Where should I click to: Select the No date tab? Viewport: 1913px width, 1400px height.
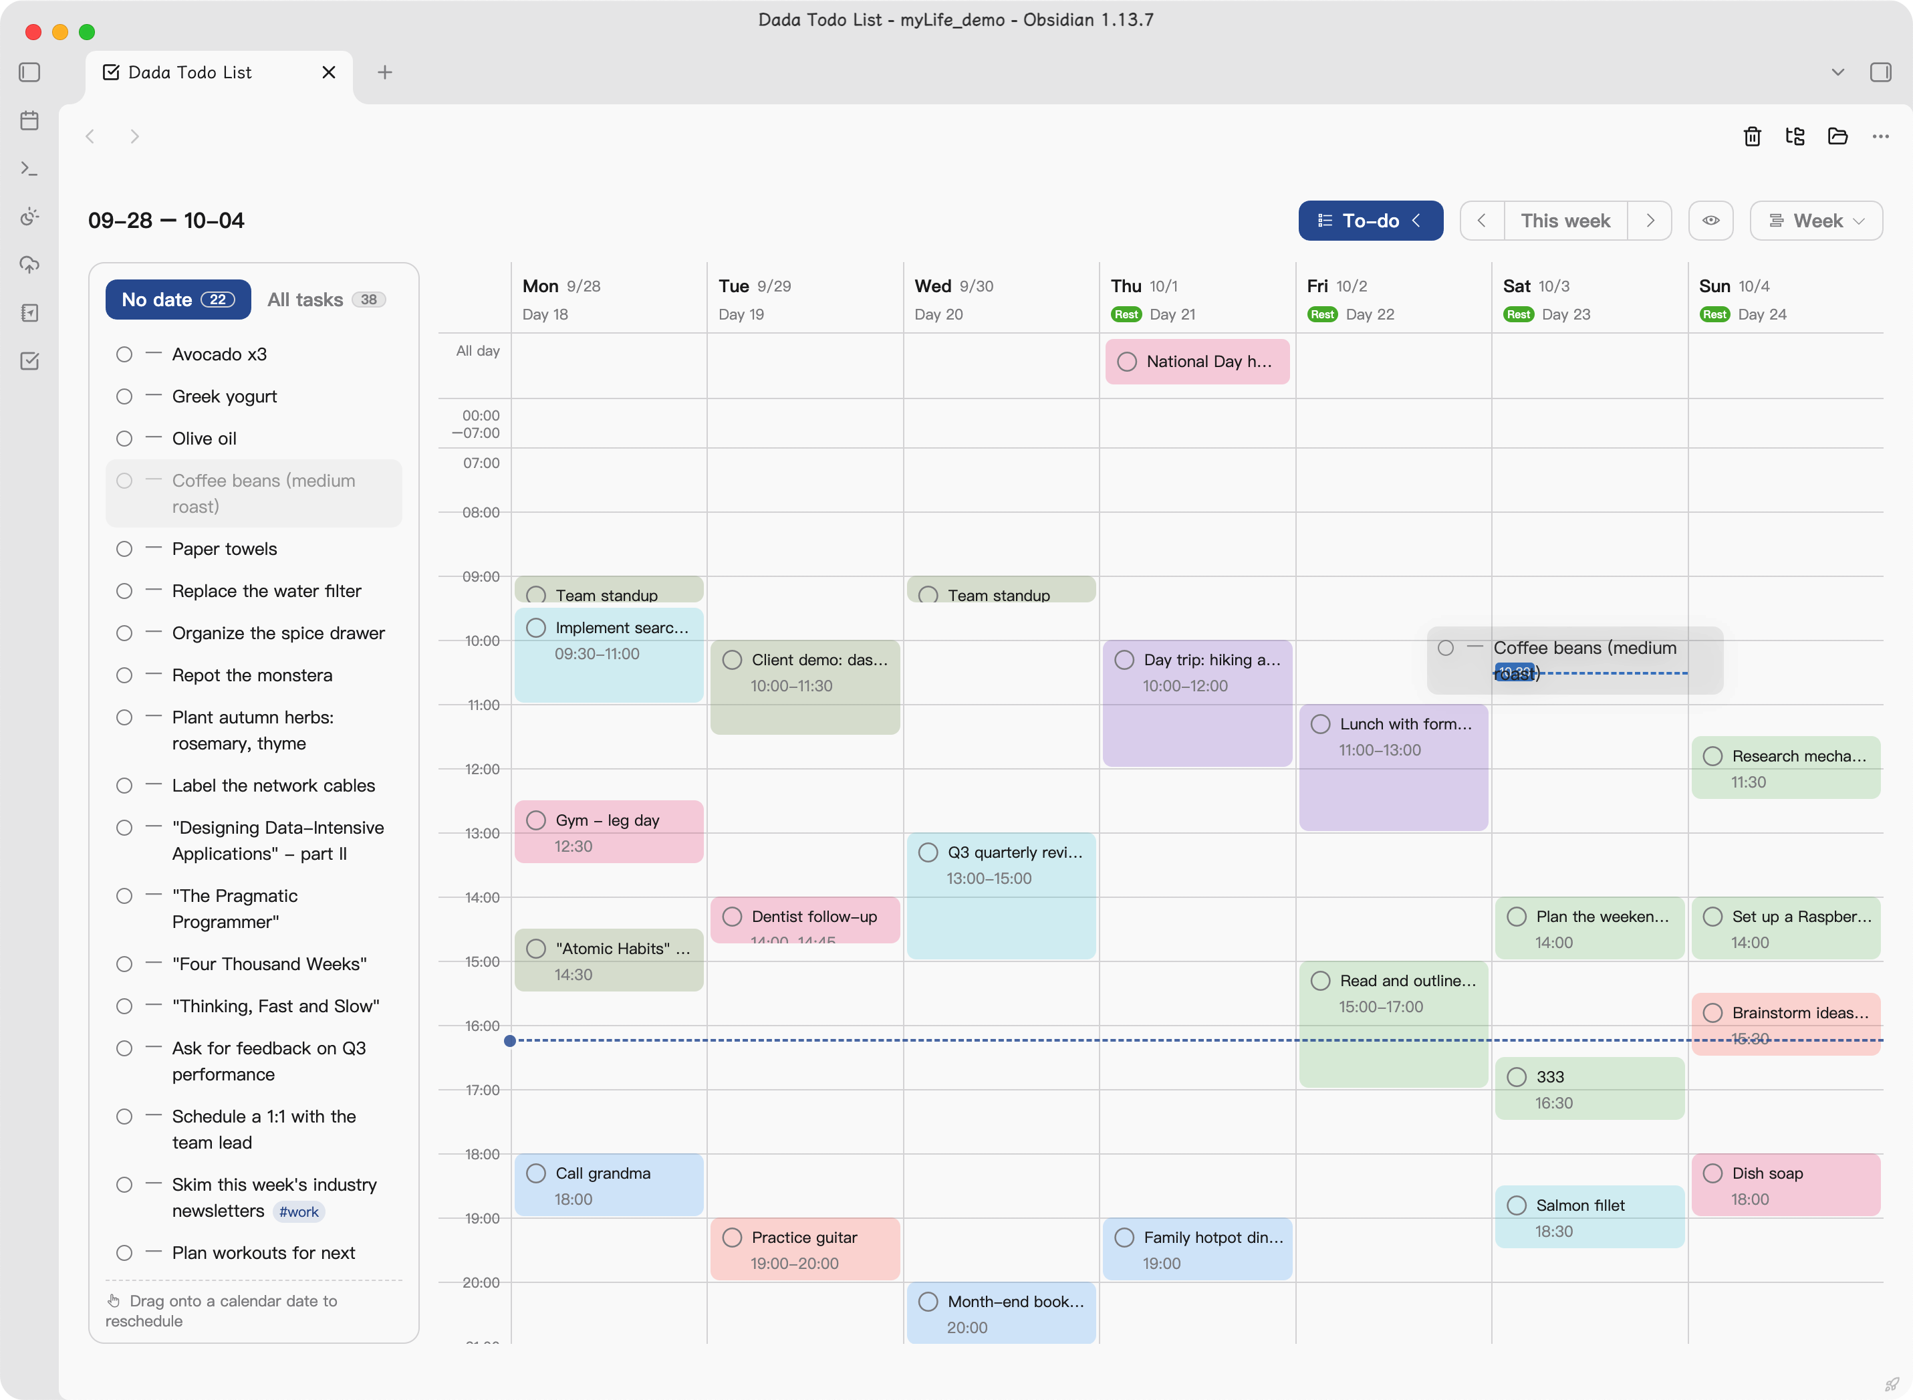[178, 299]
